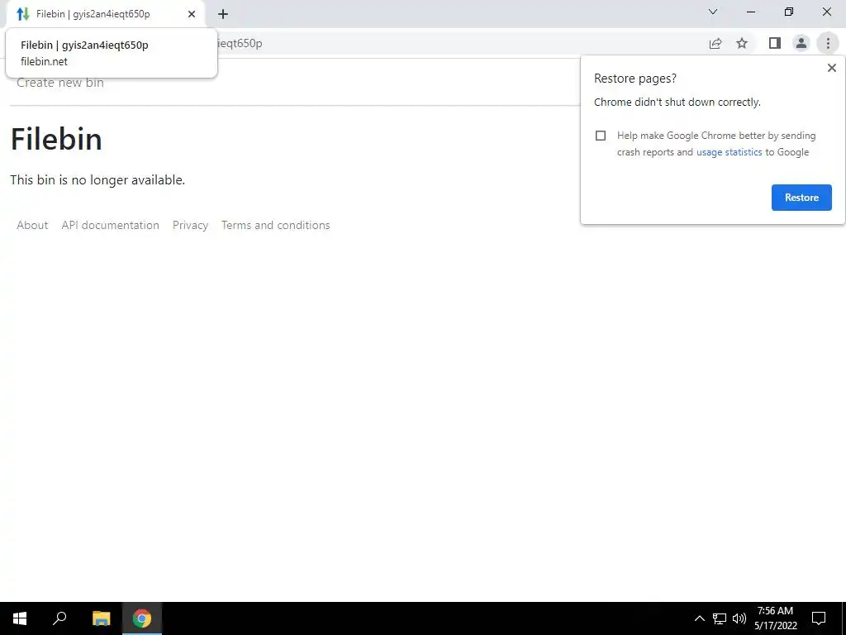Open the usage statistics link
Viewport: 846px width, 635px height.
click(x=729, y=152)
